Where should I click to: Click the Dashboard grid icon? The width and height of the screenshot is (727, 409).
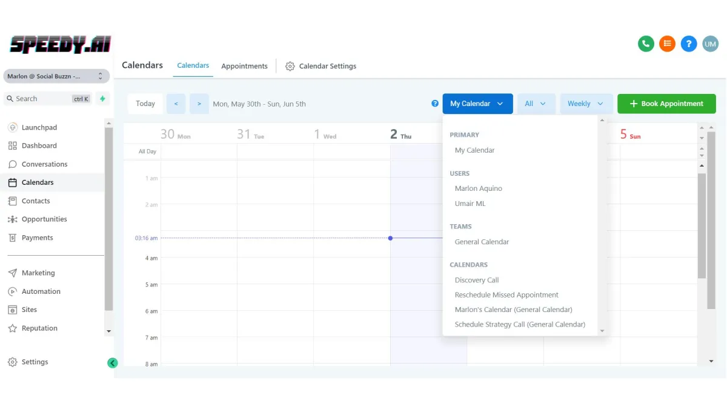[12, 145]
